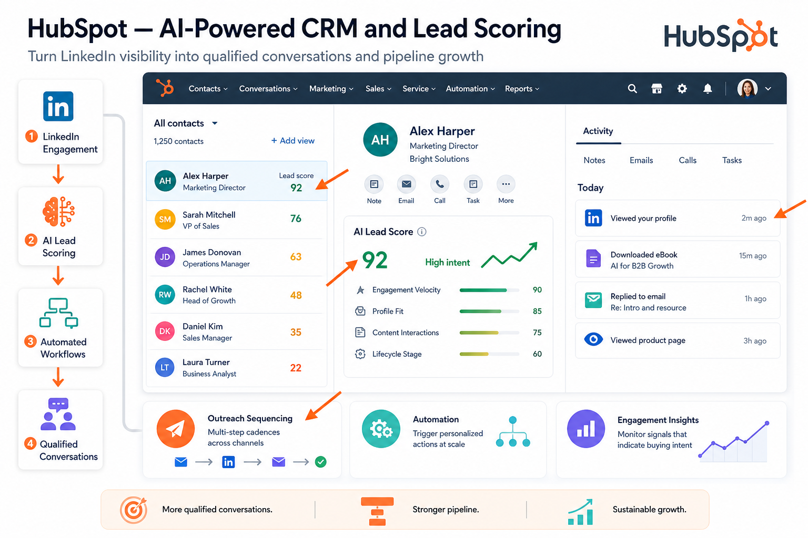Switch to the Notes tab
This screenshot has width=808, height=538.
[x=594, y=160]
